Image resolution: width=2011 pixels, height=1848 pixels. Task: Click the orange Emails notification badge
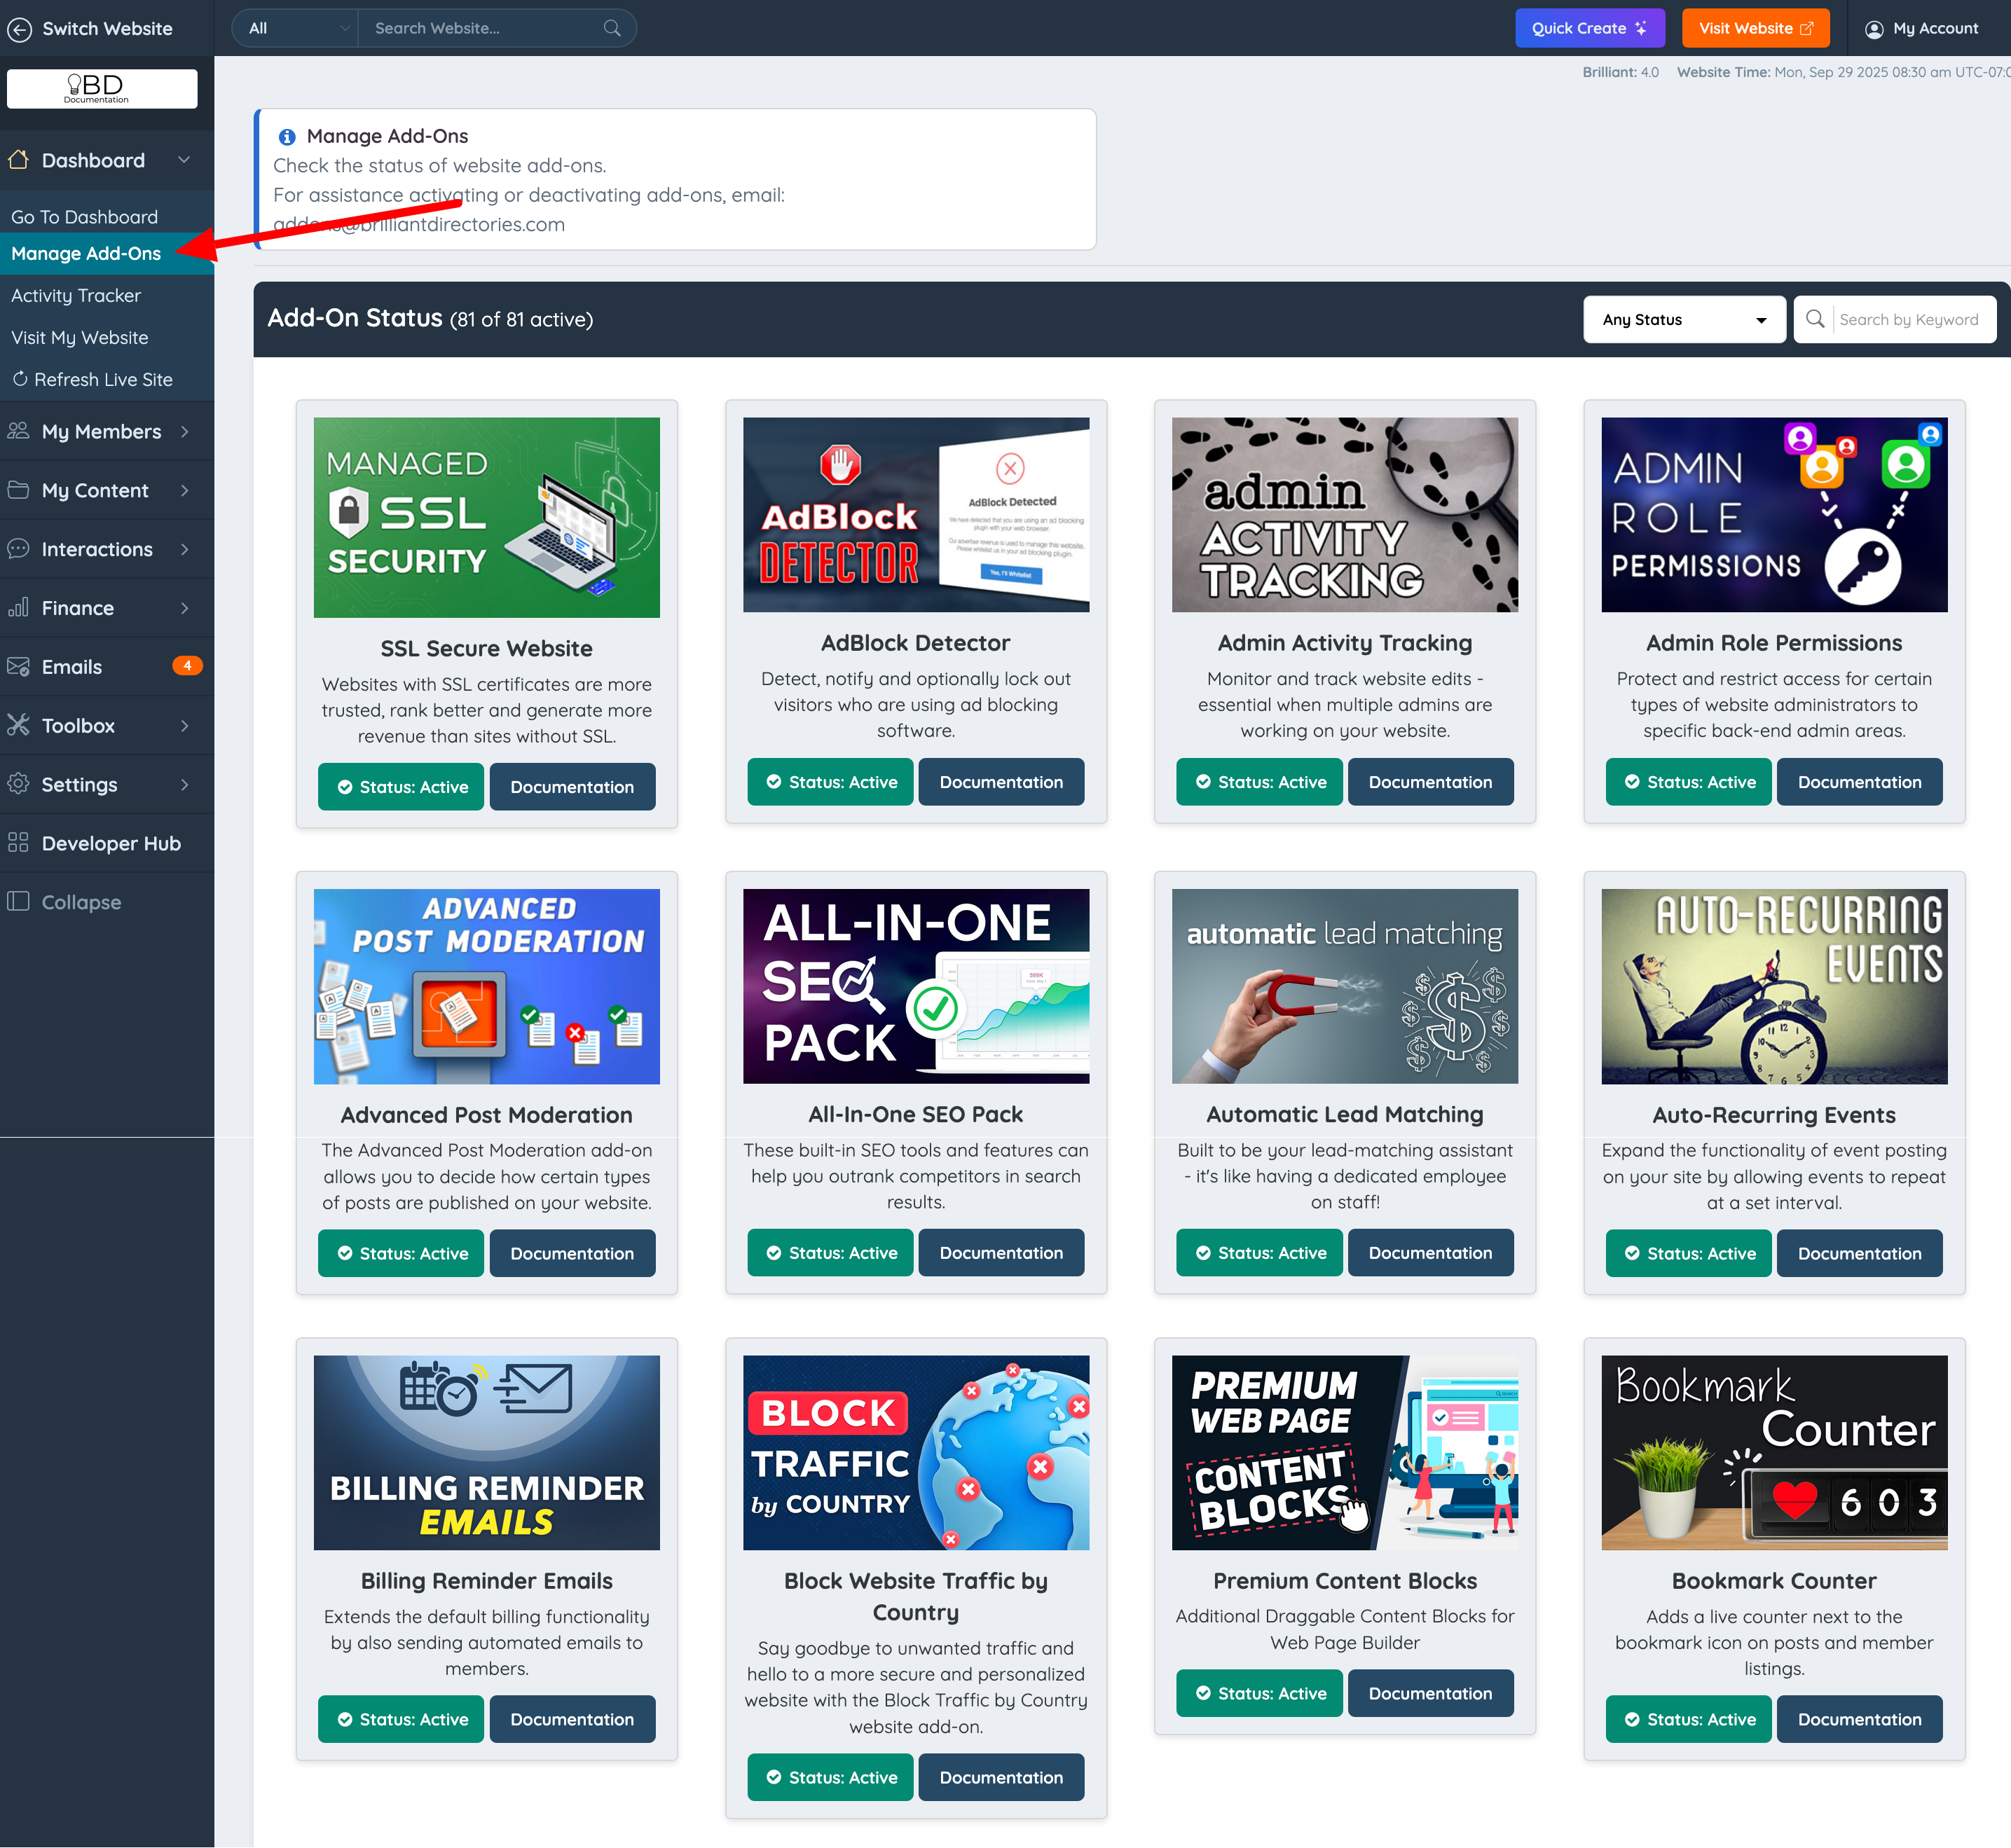point(187,666)
